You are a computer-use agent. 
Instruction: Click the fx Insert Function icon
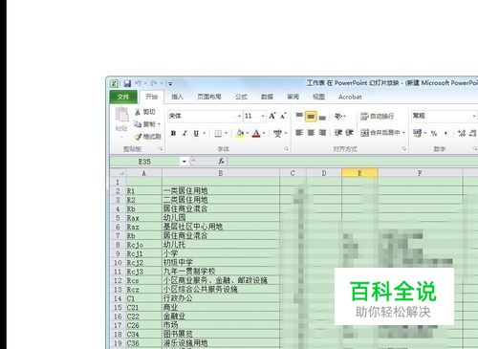221,162
